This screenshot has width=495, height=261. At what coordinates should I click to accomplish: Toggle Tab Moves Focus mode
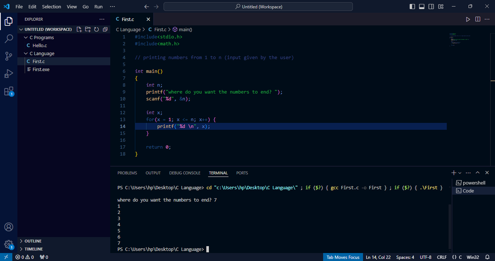pyautogui.click(x=343, y=257)
